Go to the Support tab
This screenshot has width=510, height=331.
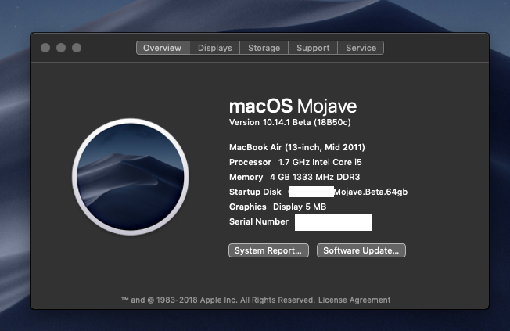click(313, 48)
